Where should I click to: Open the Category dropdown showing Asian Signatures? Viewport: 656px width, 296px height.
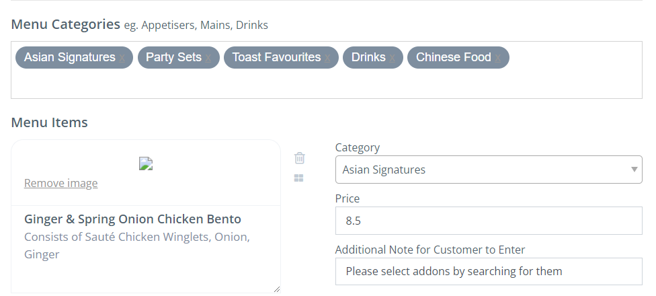tap(489, 170)
